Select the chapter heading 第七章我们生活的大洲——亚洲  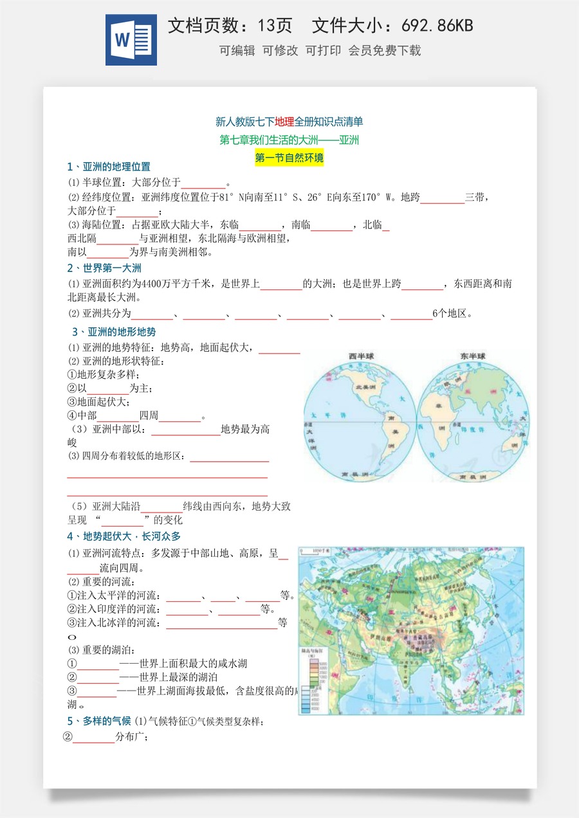289,140
